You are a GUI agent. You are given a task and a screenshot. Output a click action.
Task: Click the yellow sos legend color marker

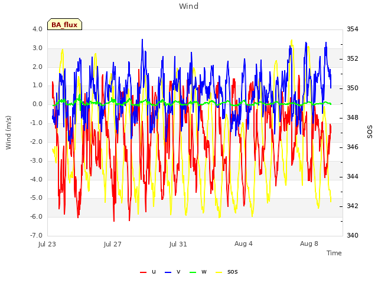tap(219, 272)
